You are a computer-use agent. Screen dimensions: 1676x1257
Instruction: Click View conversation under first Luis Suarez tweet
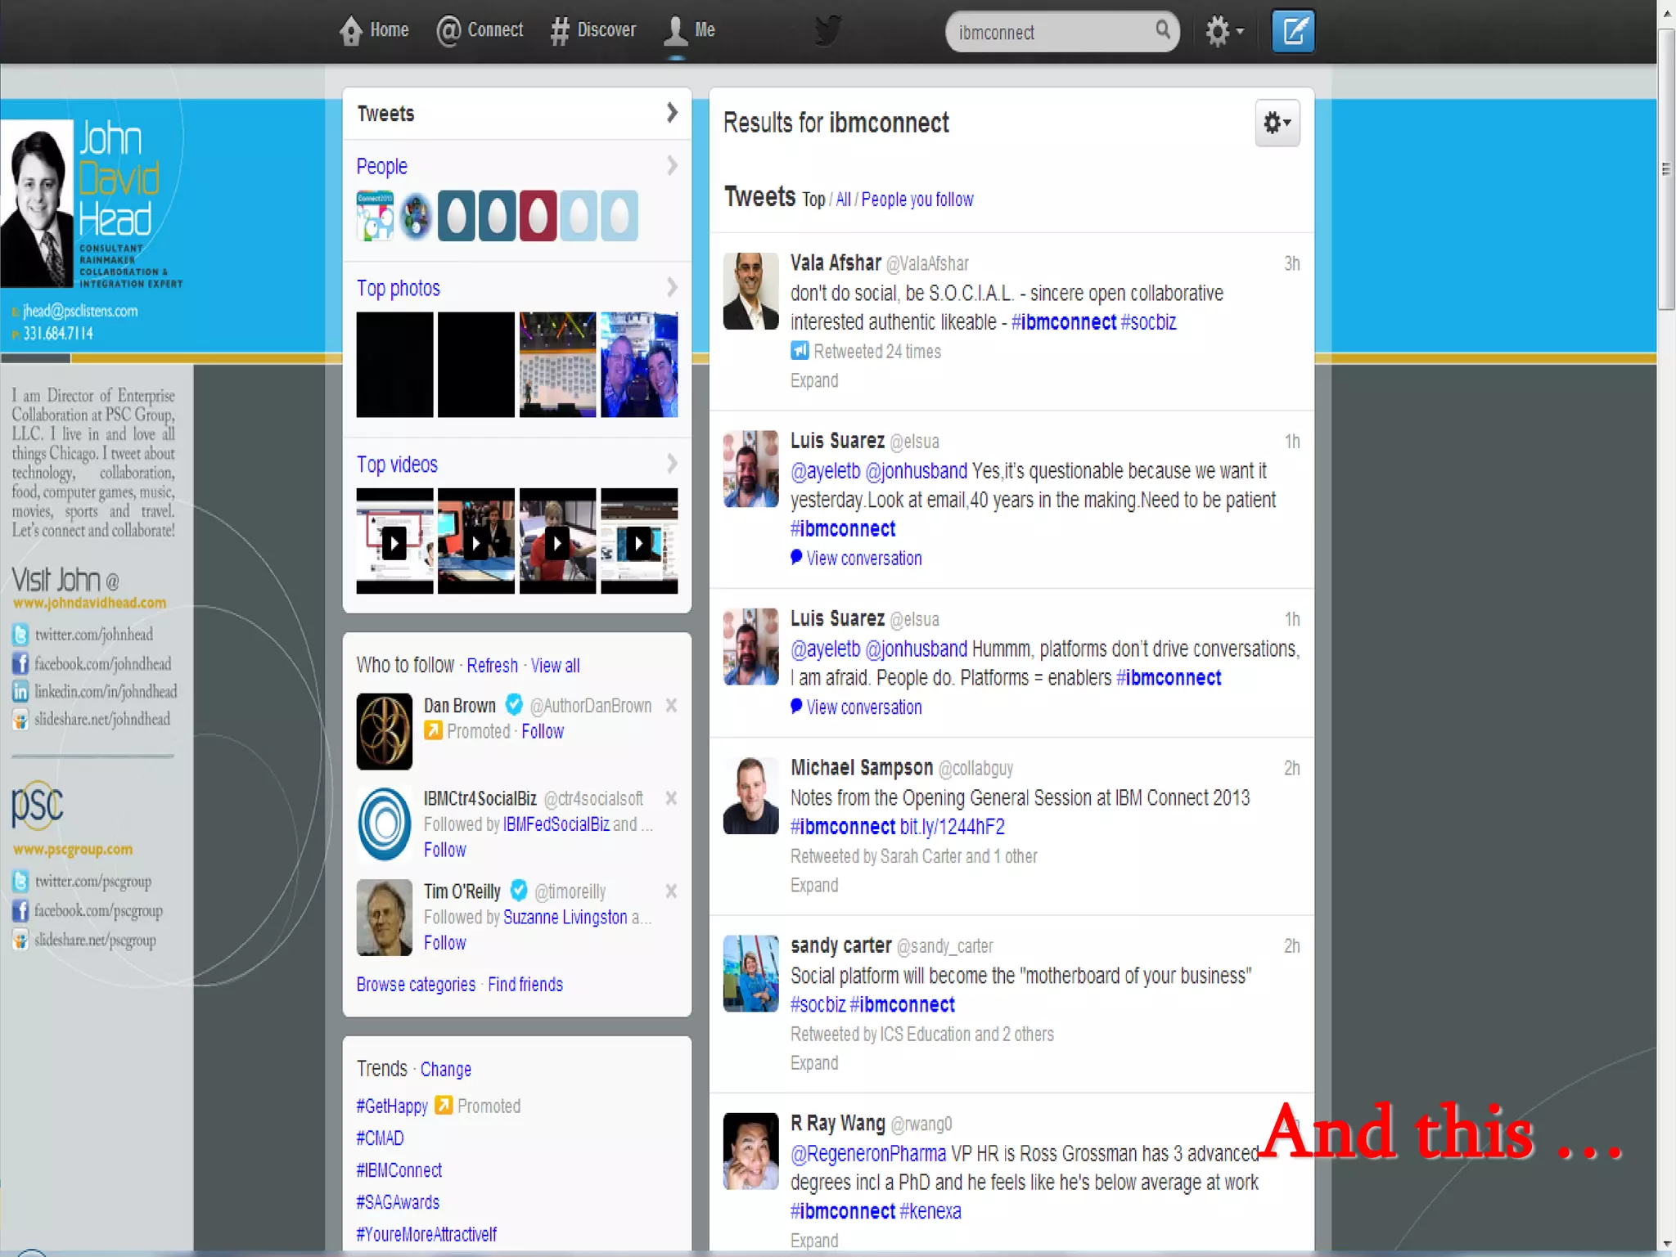(x=863, y=559)
